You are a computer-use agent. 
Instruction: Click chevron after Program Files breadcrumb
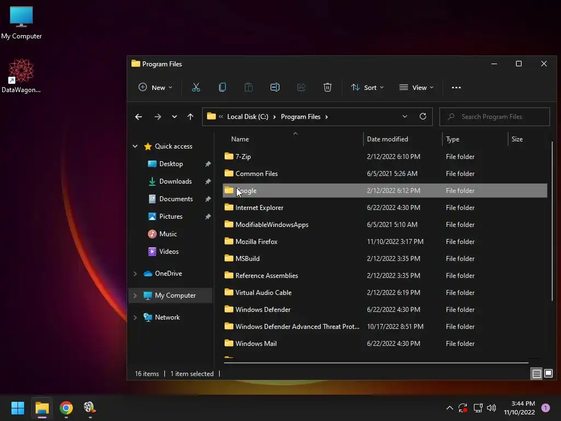[x=327, y=117]
